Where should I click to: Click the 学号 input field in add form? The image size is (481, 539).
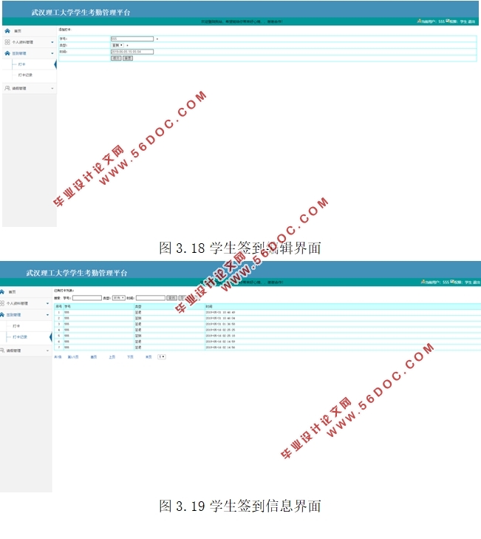(132, 38)
